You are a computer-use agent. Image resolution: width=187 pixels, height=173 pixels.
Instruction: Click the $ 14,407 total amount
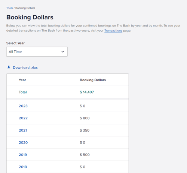(87, 92)
